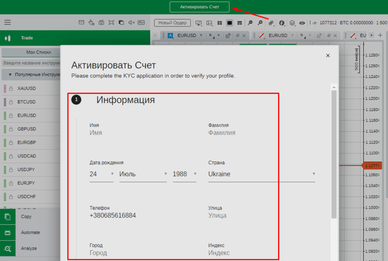Open the birth year dropdown showing 1988
The height and width of the screenshot is (261, 388).
click(x=185, y=174)
